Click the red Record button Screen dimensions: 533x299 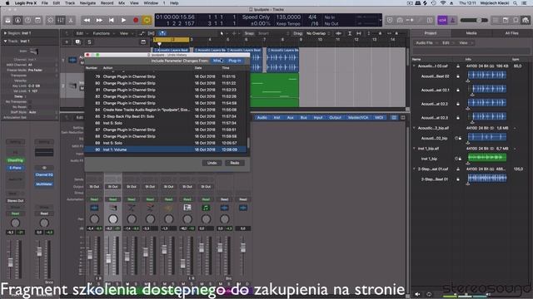coord(136,20)
